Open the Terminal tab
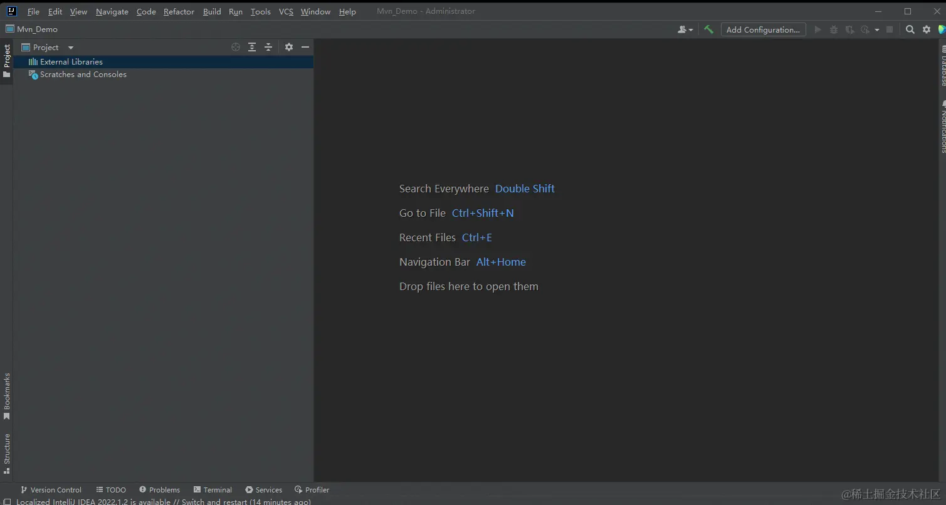 [213, 490]
